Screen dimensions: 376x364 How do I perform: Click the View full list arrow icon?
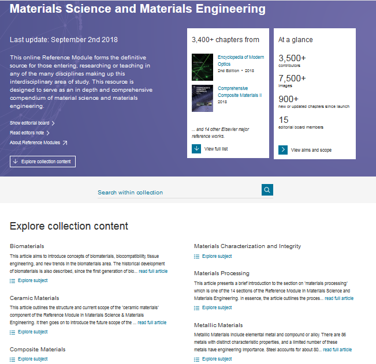196,149
